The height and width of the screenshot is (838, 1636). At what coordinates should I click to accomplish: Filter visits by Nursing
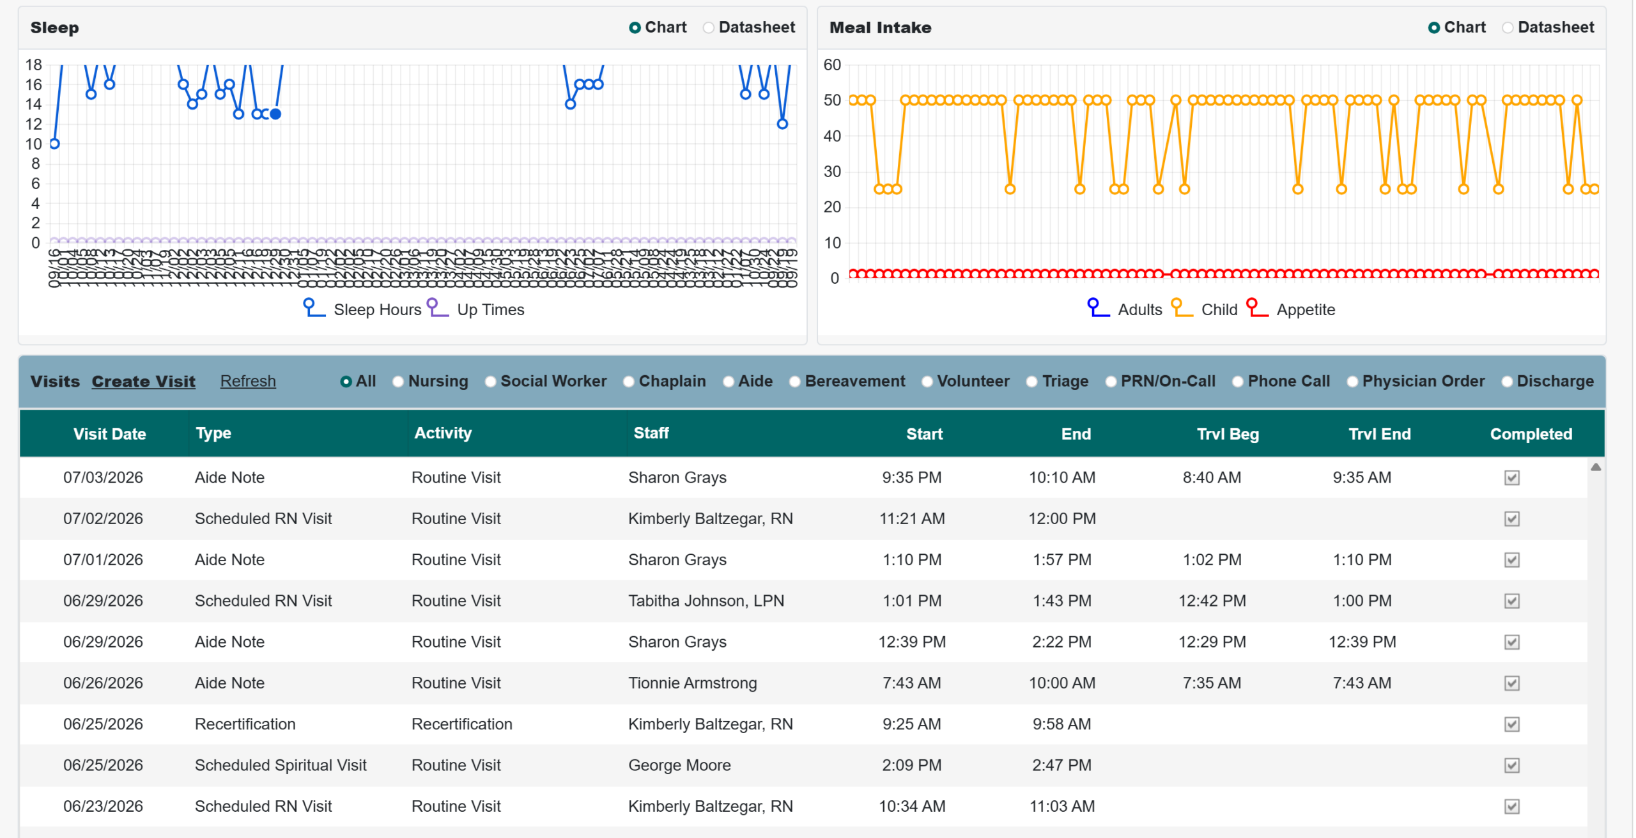tap(398, 382)
